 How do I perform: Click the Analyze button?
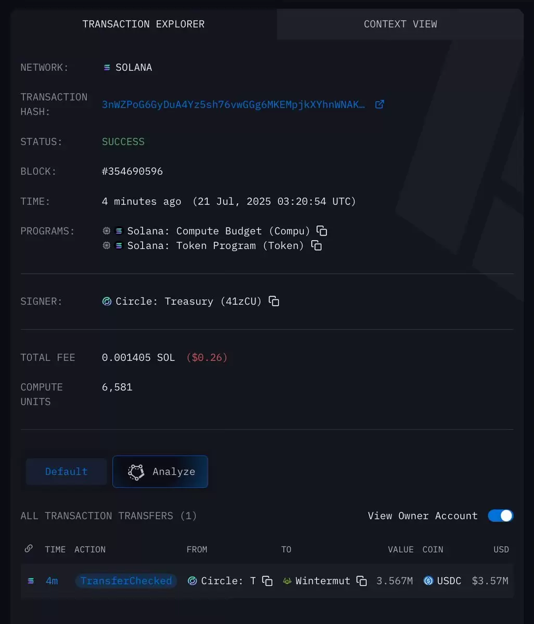(x=160, y=472)
